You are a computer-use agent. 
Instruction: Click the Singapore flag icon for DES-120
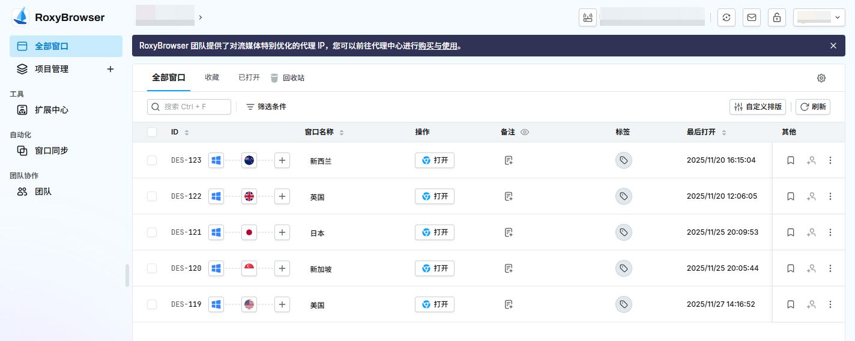pos(249,268)
